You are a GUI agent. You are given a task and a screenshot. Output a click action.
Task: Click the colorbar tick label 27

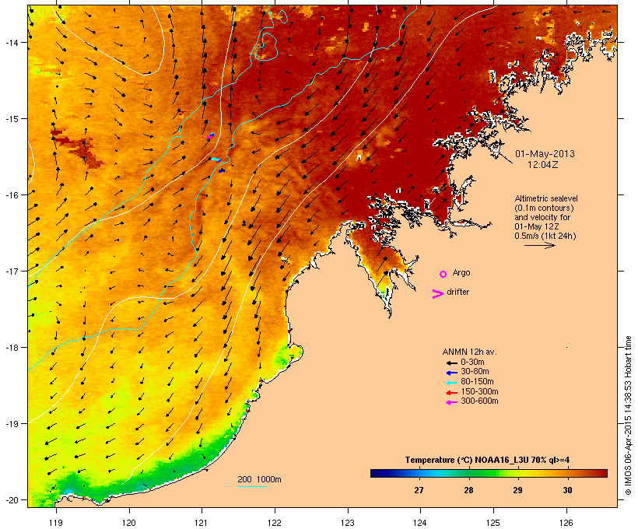419,490
